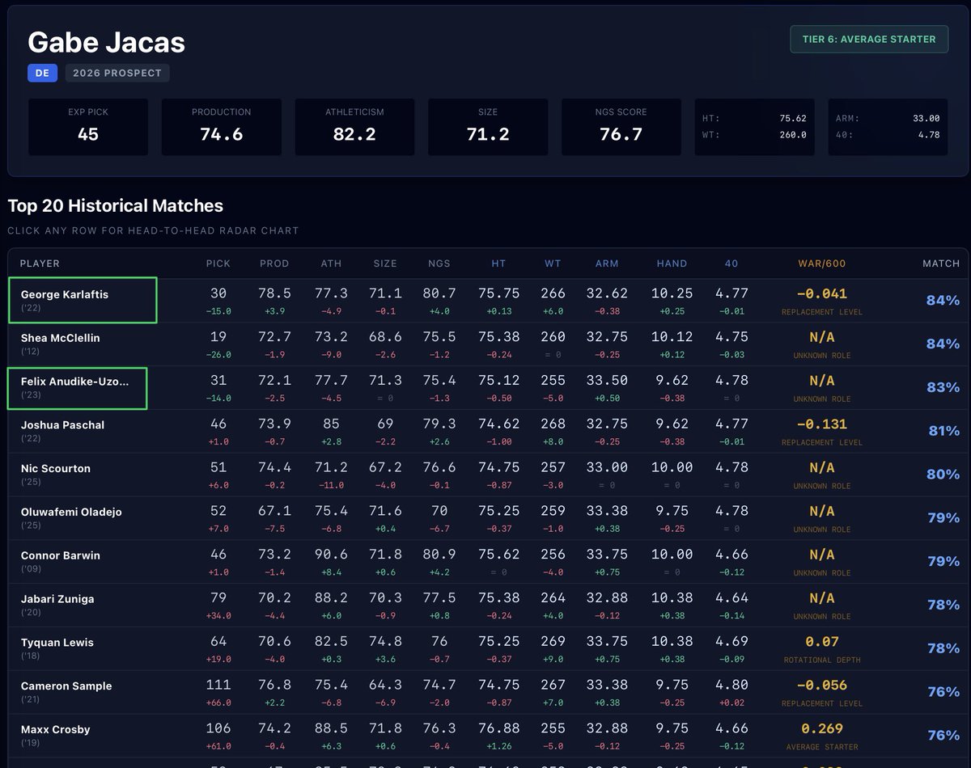This screenshot has height=768, width=971.
Task: Click the ARM 33.00 value
Action: [x=926, y=118]
